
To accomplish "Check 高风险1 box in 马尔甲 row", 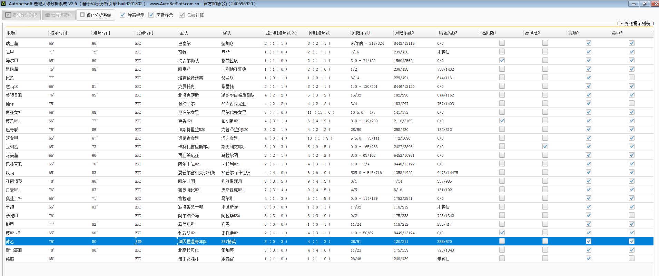I will [x=502, y=60].
